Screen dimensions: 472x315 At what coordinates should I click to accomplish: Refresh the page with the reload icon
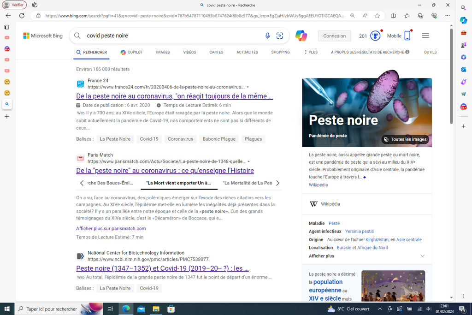(x=22, y=16)
